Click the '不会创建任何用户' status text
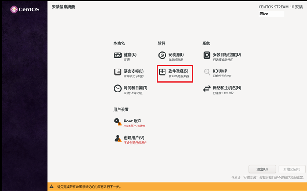 [135, 143]
